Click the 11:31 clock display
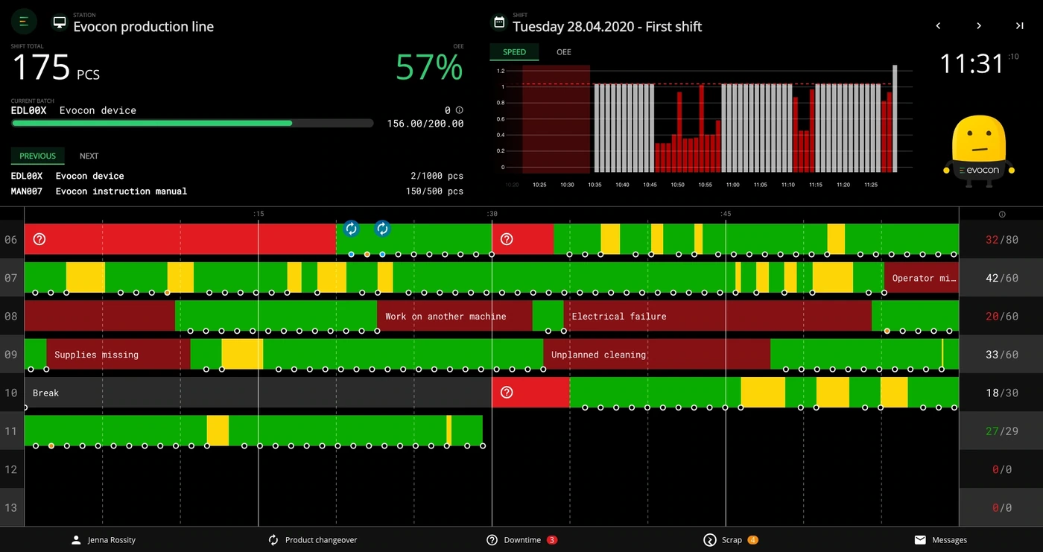The image size is (1043, 552). [x=972, y=64]
